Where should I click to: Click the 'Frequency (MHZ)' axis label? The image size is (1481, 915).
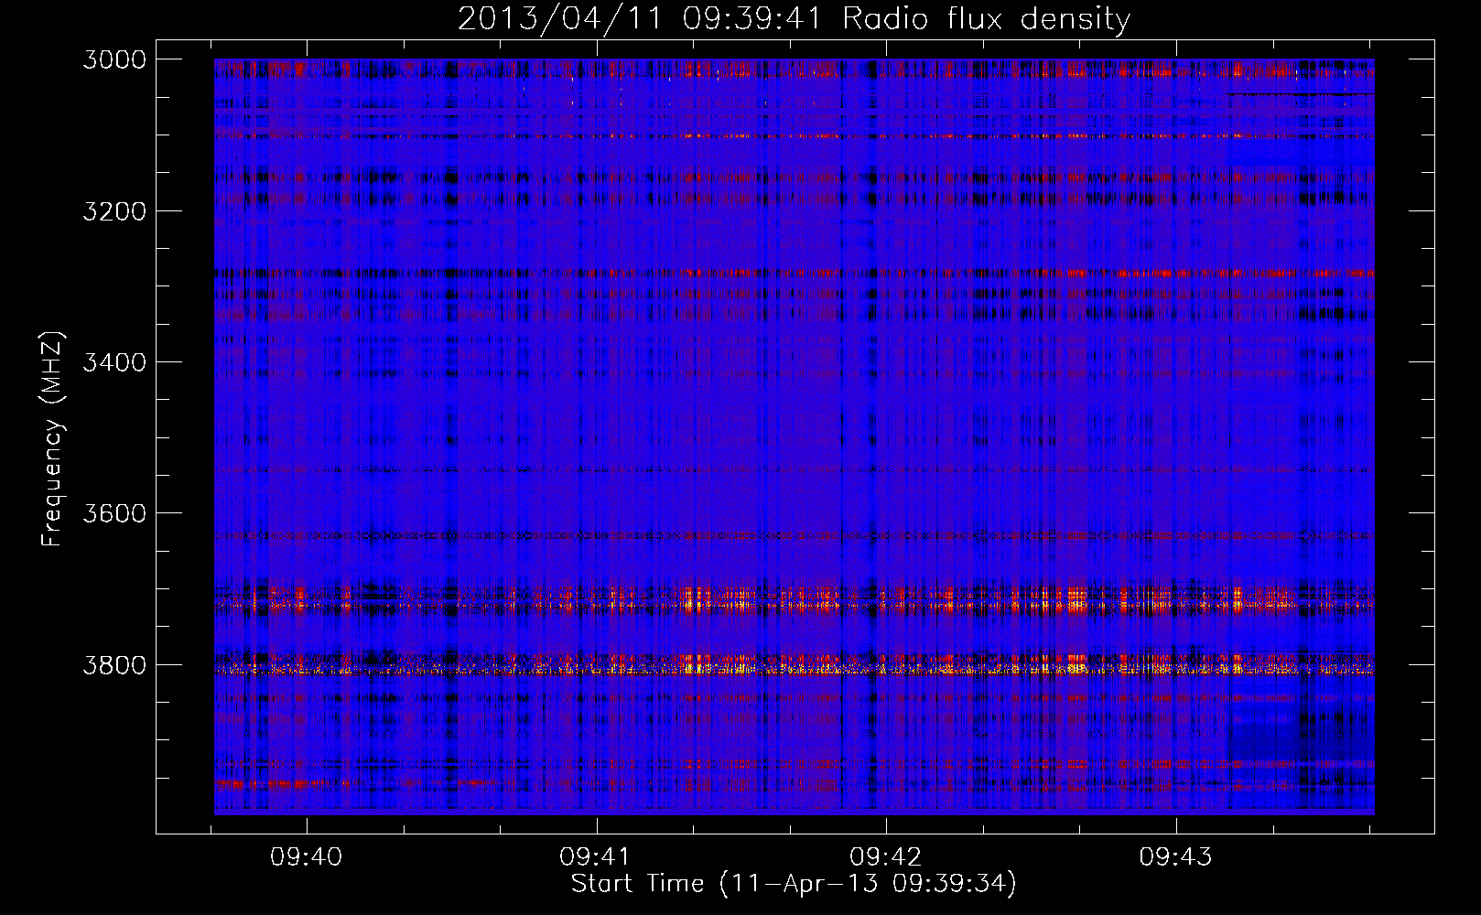(x=51, y=439)
